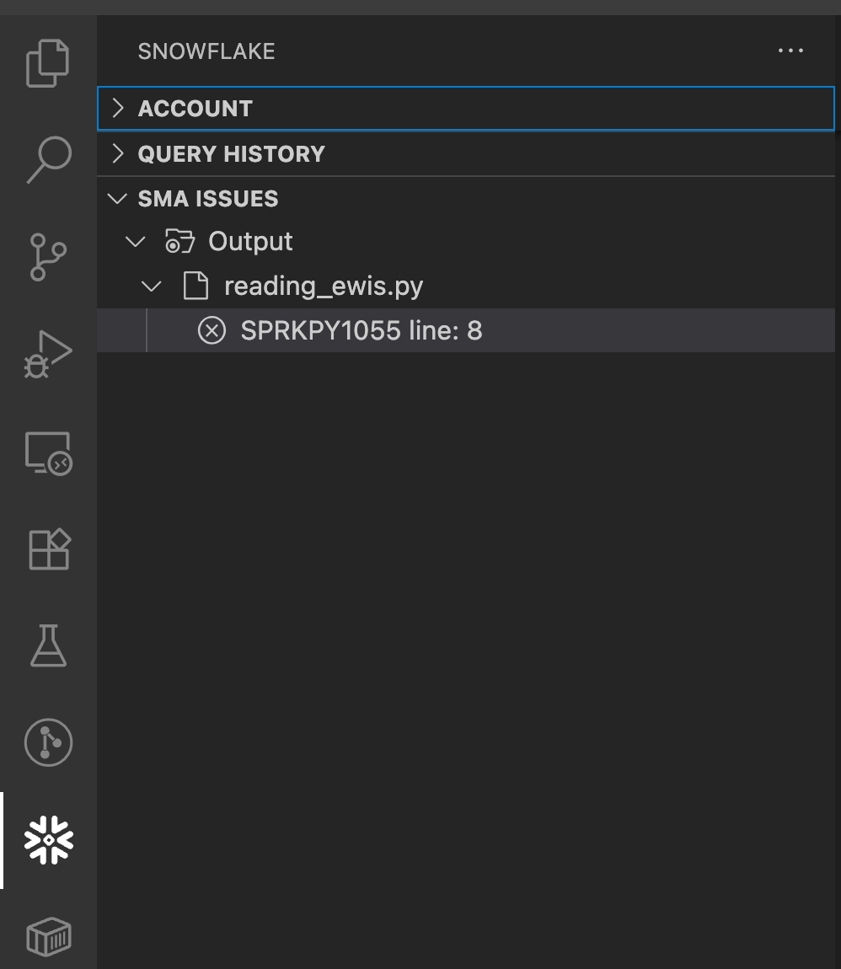
Task: Collapse the reading_ewis.py file node
Action: (x=152, y=286)
